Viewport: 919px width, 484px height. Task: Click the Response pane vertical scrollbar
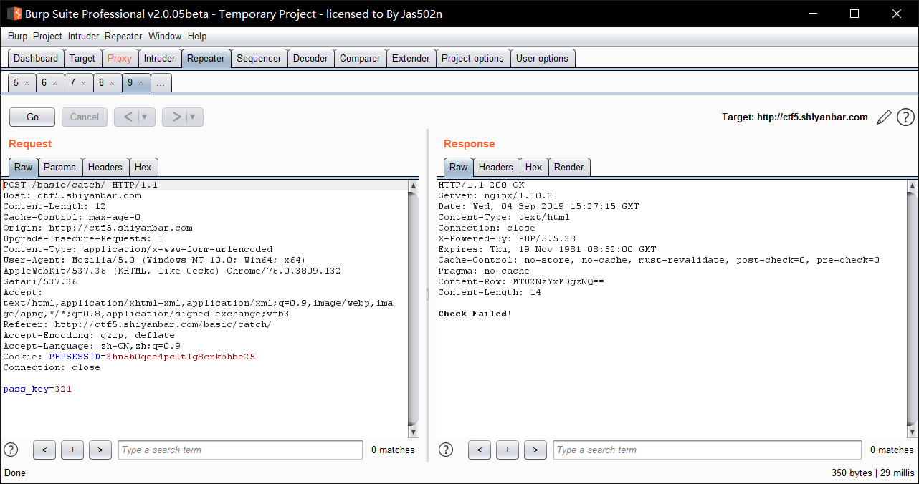pyautogui.click(x=912, y=308)
